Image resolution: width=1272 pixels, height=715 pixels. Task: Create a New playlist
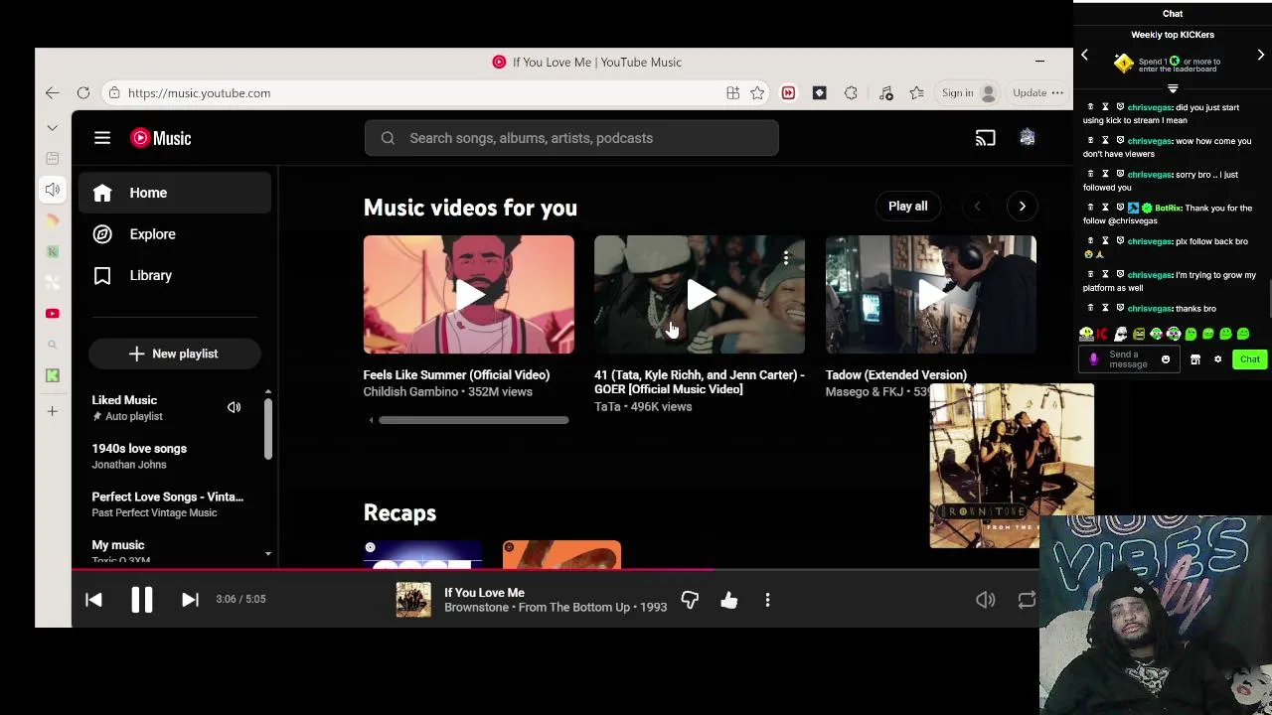[174, 354]
